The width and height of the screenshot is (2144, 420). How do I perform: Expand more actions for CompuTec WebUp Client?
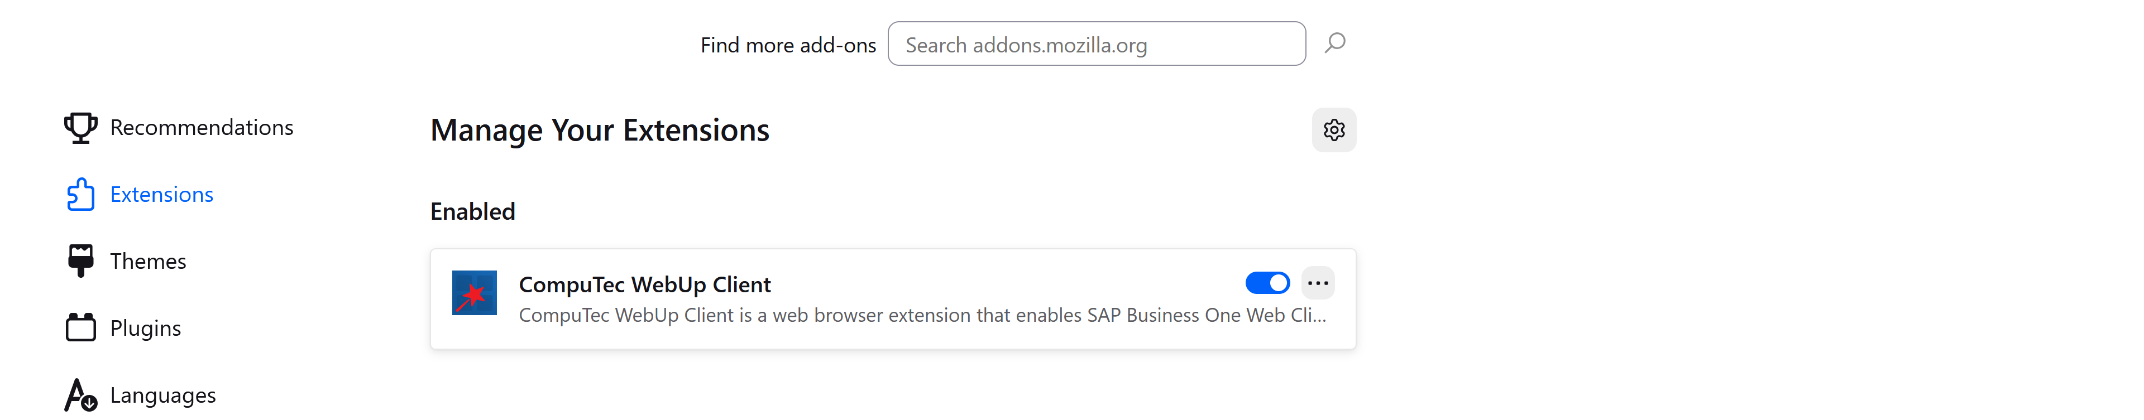(x=1318, y=283)
